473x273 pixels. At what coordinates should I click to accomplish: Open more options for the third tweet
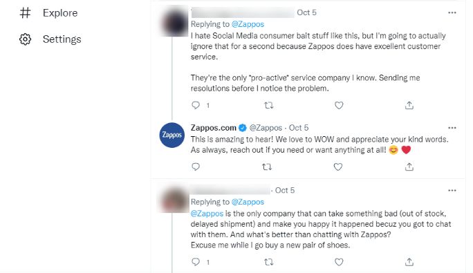coord(452,190)
